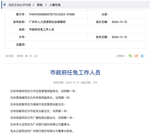This screenshot has width=151, height=135.
Task: Set font size to 小
Action: (x=35, y=56)
